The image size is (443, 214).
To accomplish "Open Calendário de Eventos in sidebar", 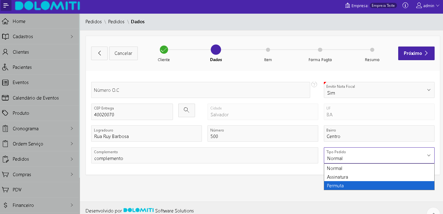I will pos(35,98).
